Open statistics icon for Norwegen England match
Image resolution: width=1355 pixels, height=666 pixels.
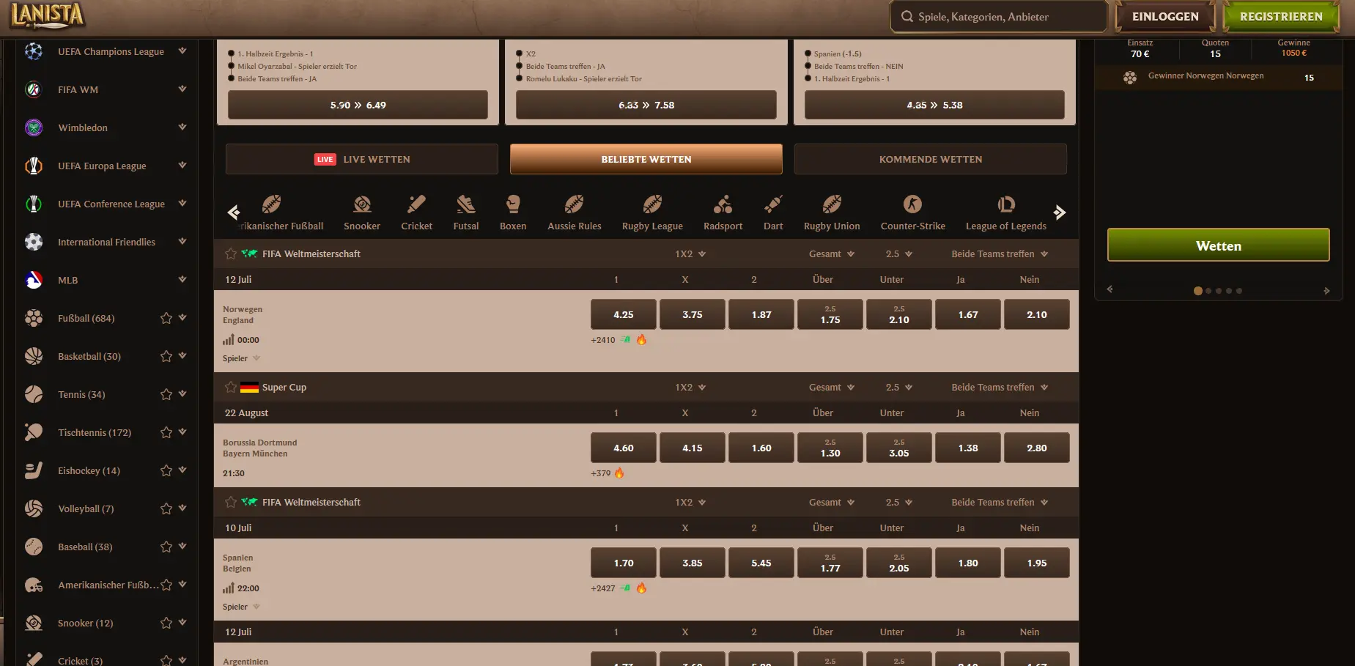click(x=229, y=340)
